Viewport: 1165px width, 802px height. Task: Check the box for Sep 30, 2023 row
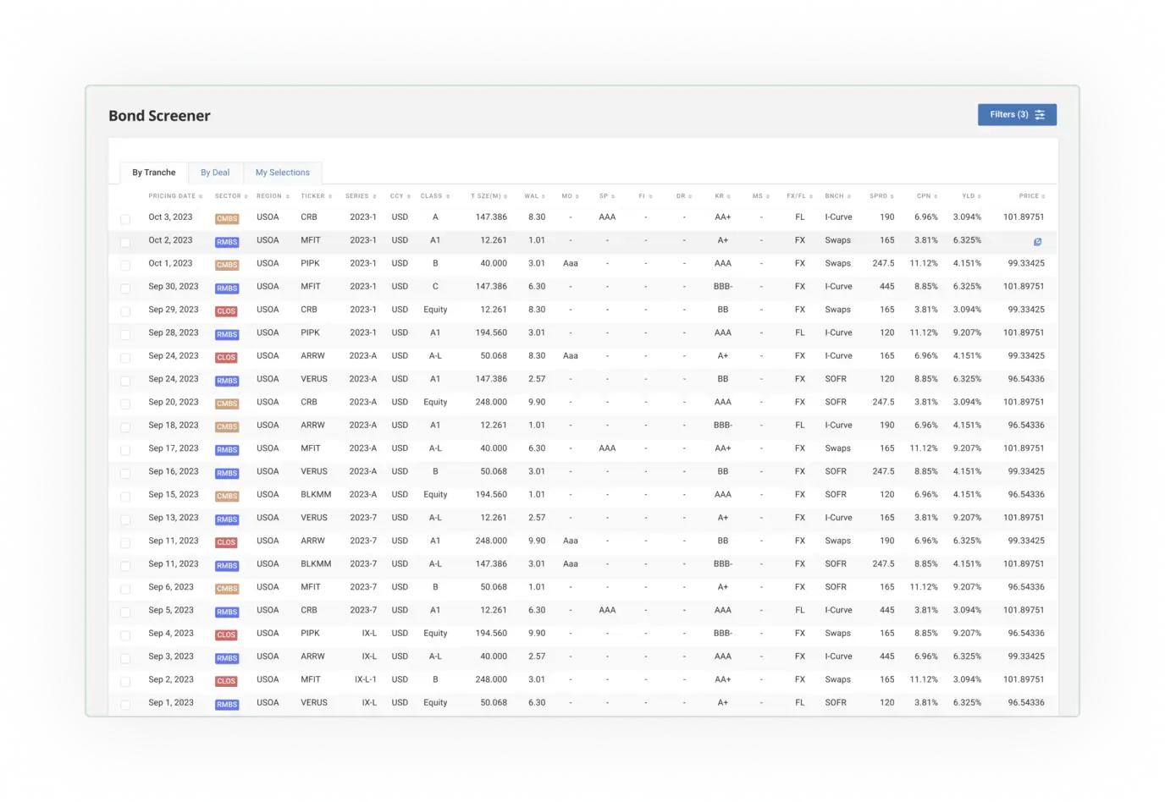pyautogui.click(x=125, y=288)
